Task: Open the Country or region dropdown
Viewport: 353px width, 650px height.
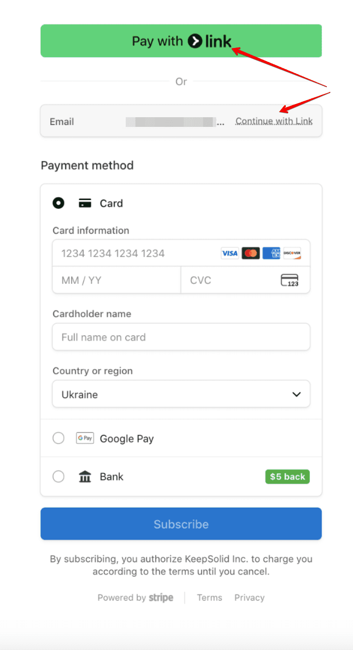Action: pos(181,395)
